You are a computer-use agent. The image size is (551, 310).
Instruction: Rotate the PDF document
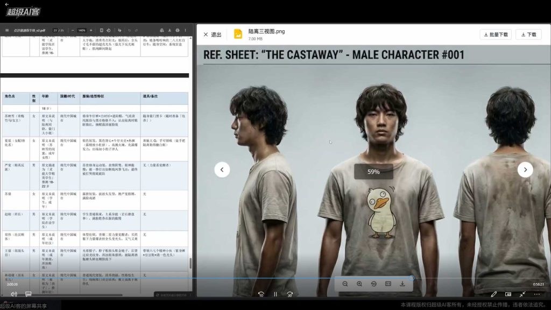pos(109,30)
